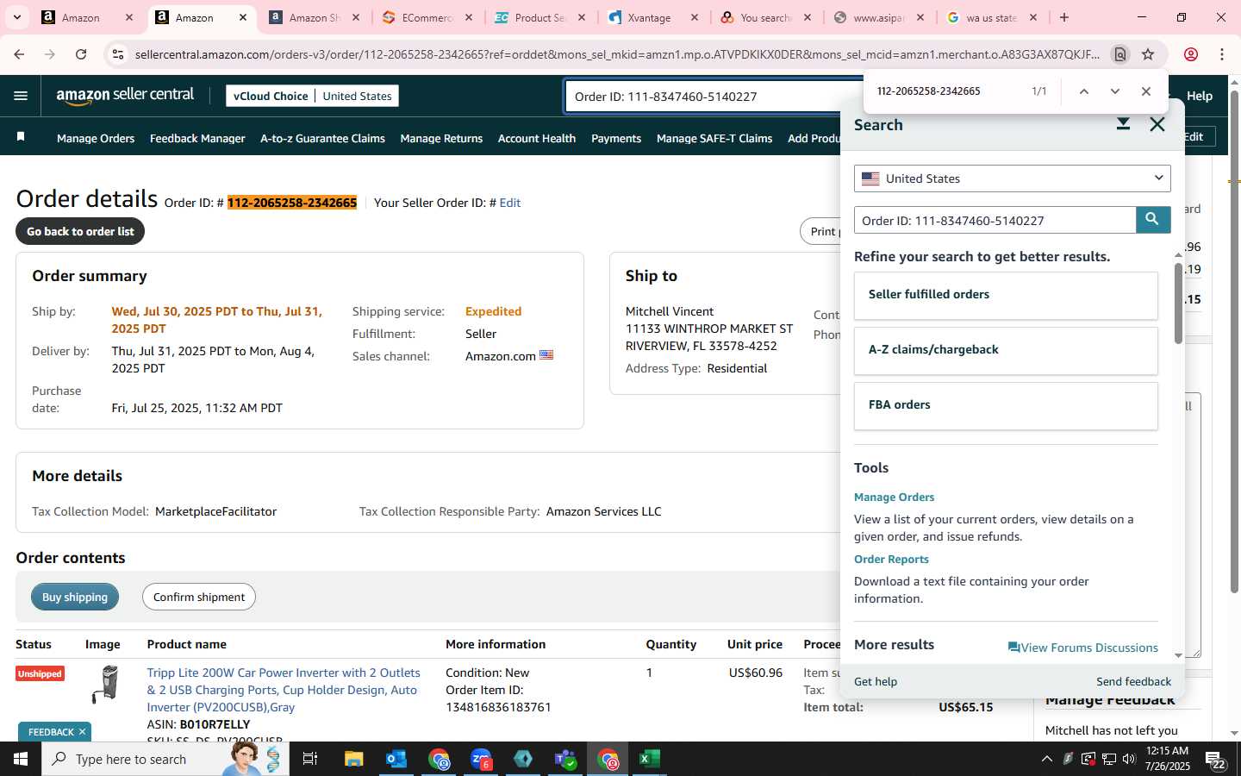
Task: Open the Manage Orders tool link
Action: coord(894,497)
